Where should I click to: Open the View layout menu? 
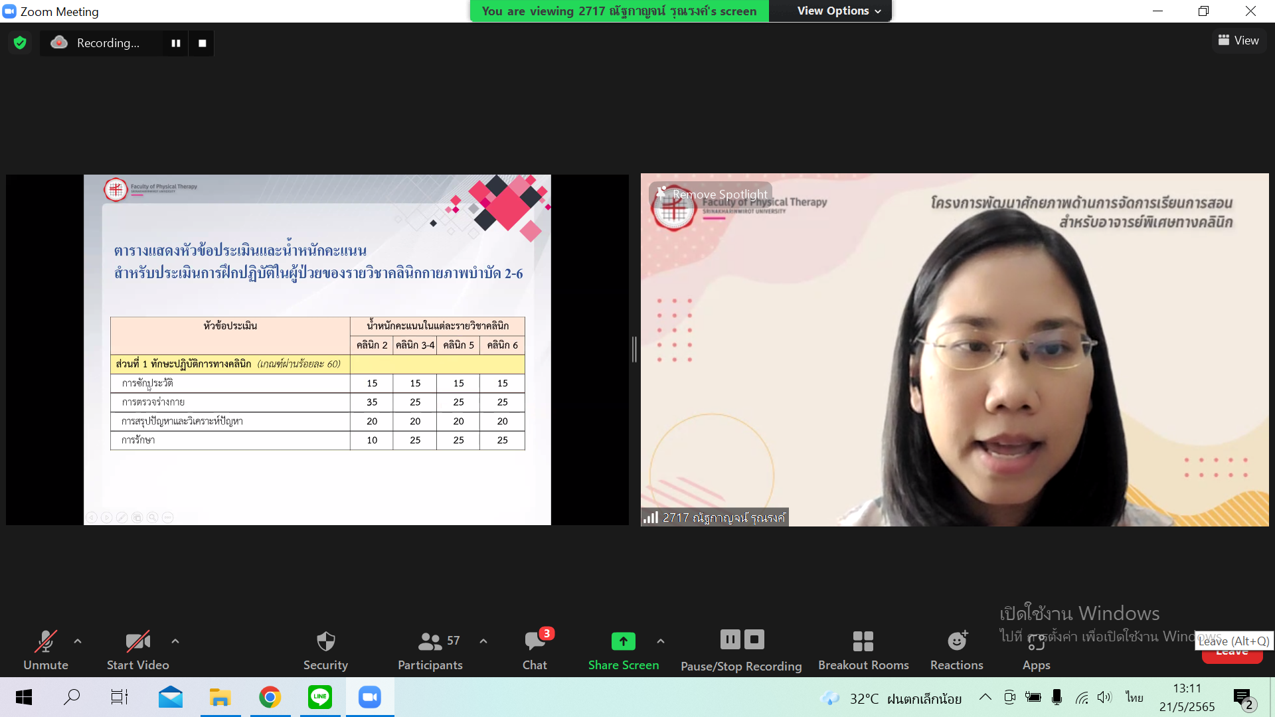pos(1238,40)
